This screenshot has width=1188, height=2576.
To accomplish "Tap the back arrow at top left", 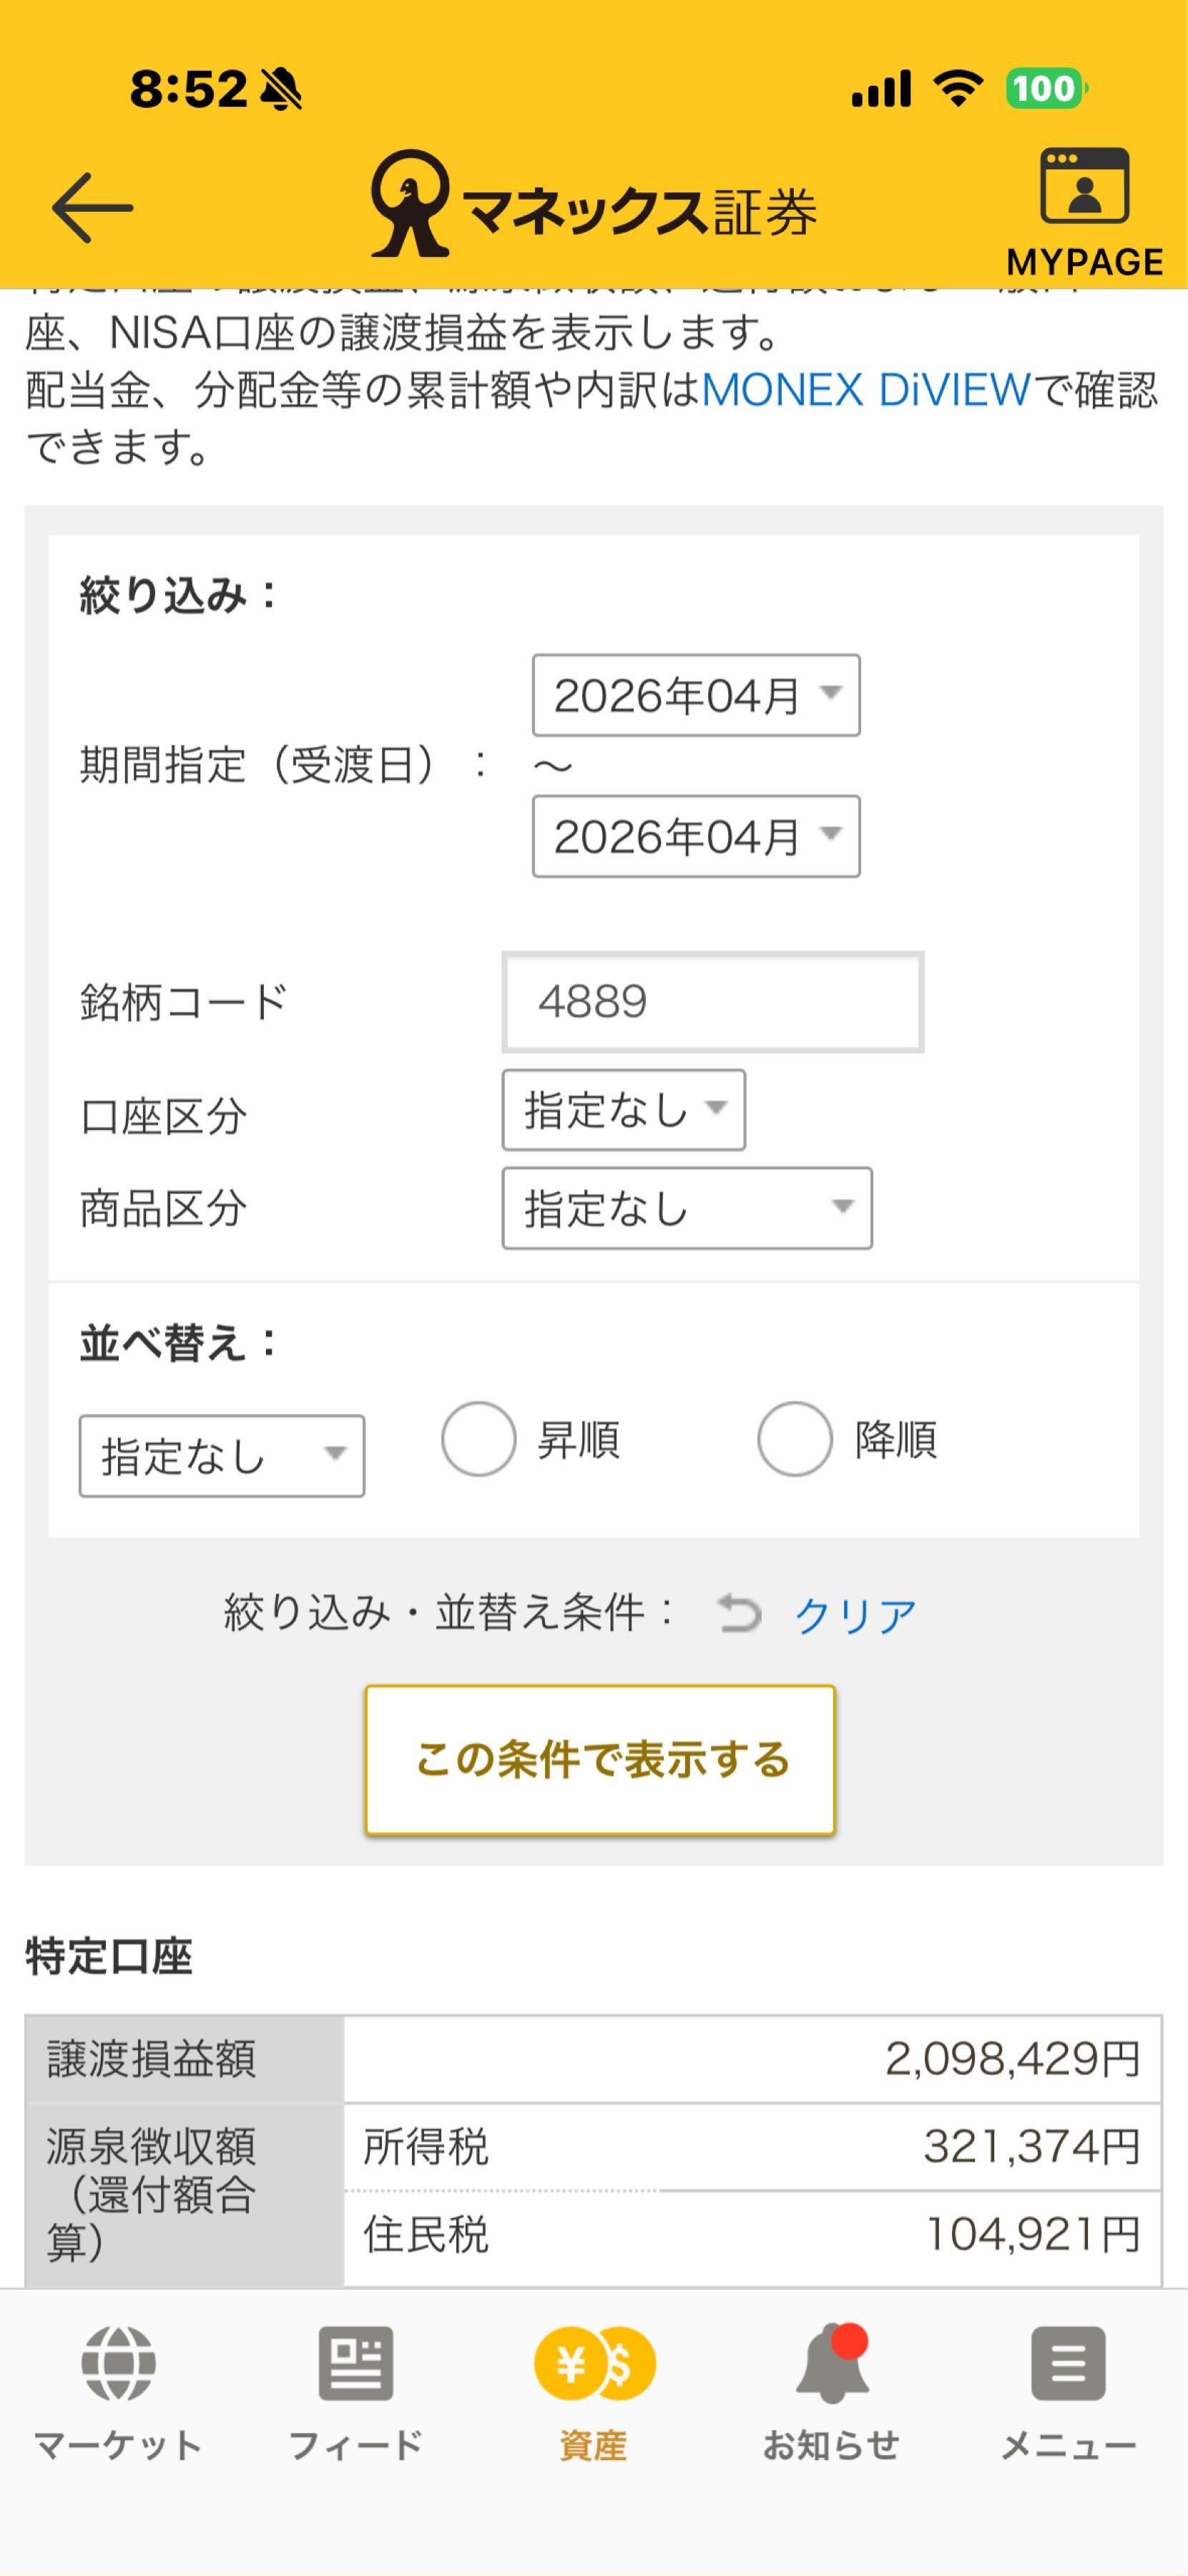I will point(91,207).
